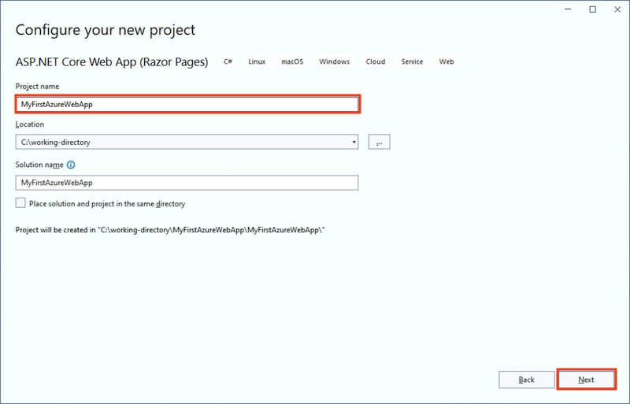Expand the Location dropdown arrow
Viewport: 630px width, 404px height.
[354, 142]
